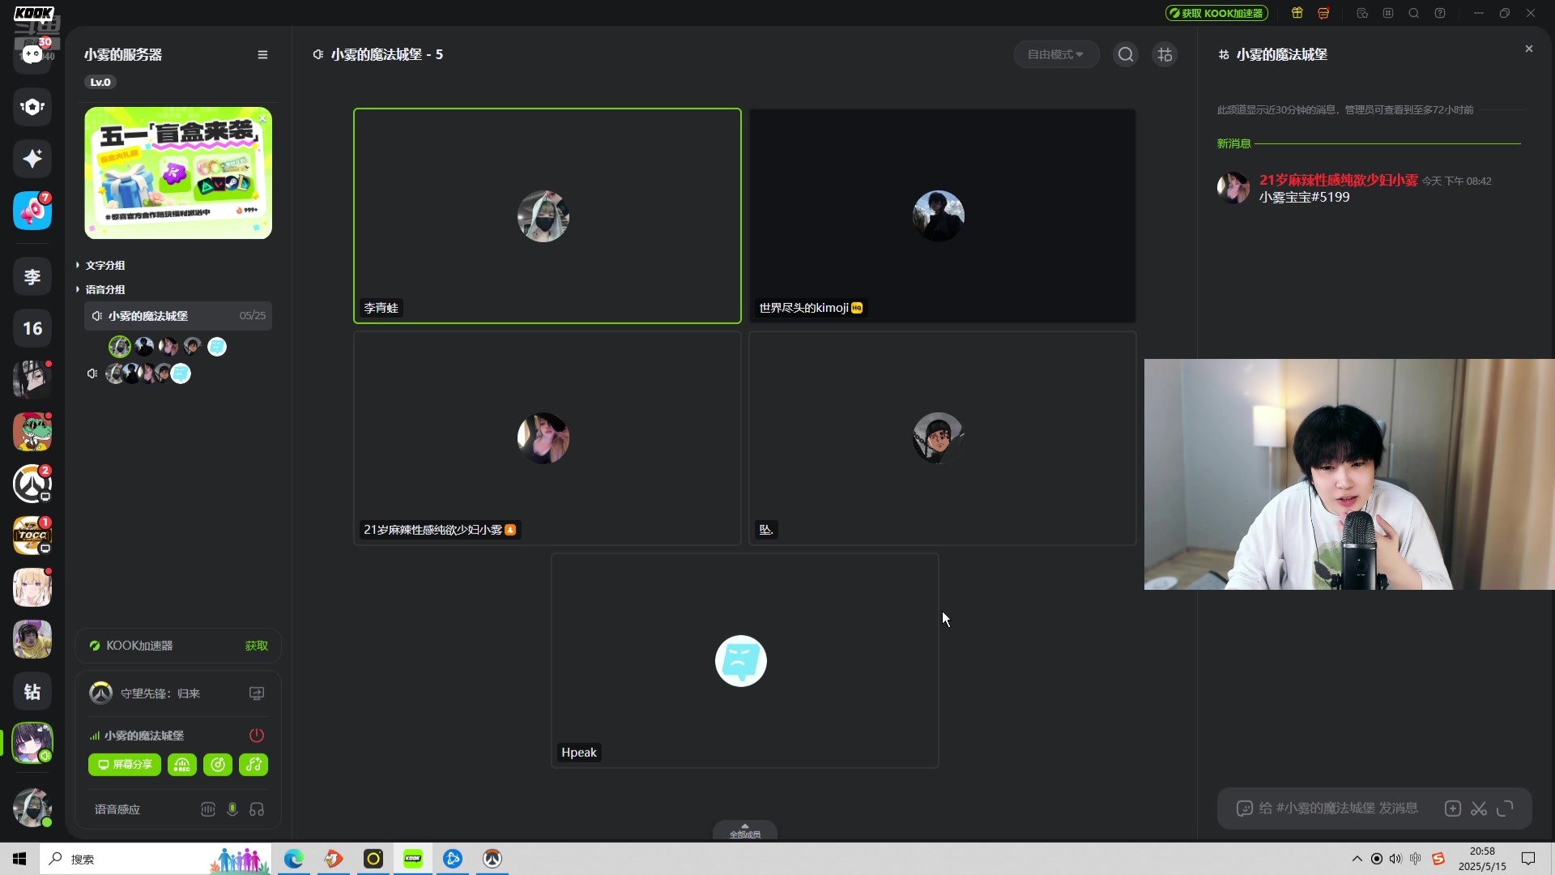Select the Hpeak participant tile
The image size is (1555, 875).
point(745,660)
